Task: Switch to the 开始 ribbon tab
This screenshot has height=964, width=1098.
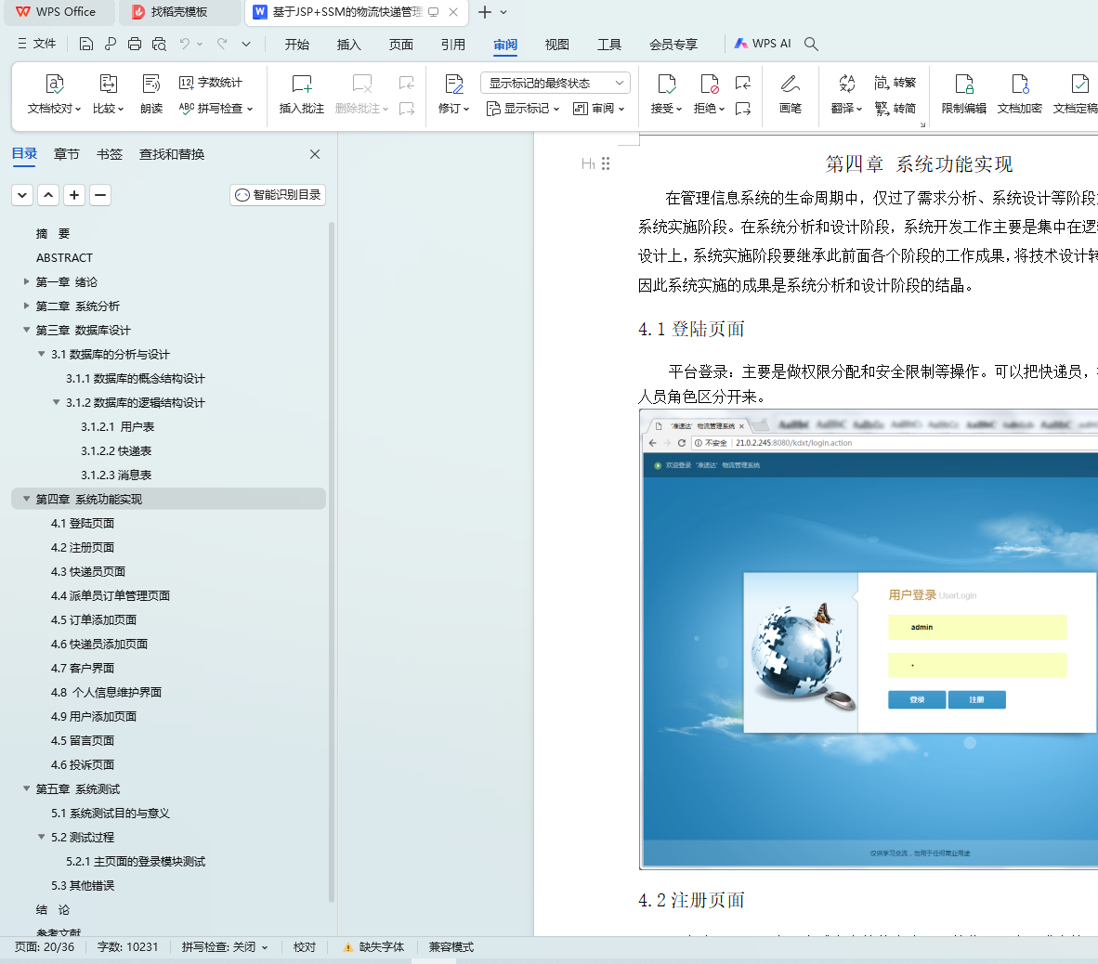Action: click(297, 44)
